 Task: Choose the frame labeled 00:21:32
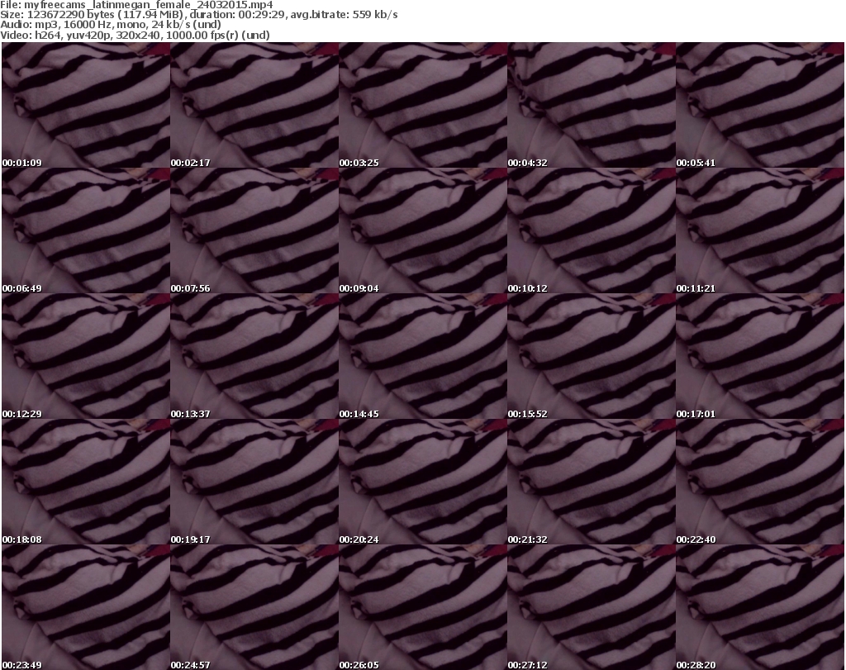tap(592, 482)
